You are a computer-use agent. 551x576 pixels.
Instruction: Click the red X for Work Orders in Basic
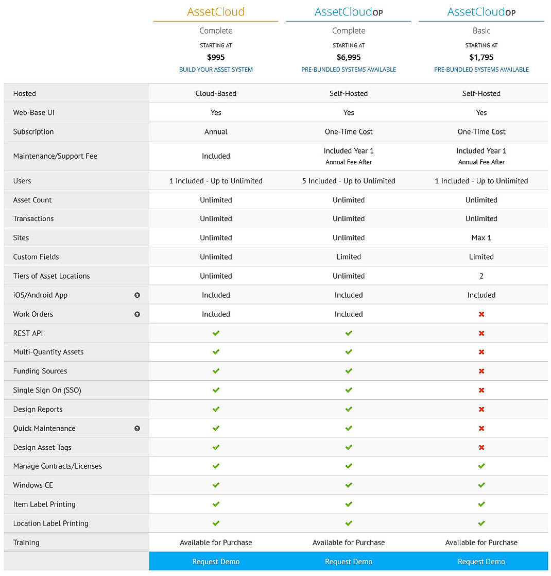481,314
